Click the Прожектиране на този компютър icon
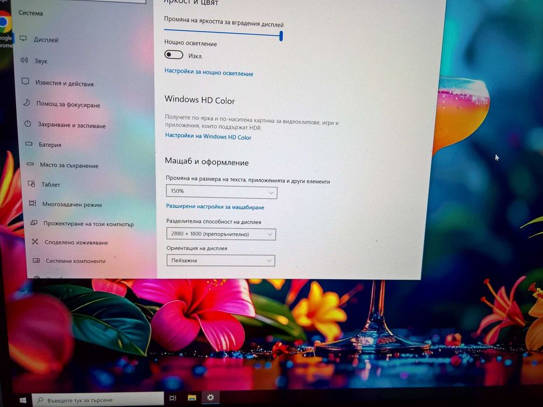The width and height of the screenshot is (543, 407). (x=34, y=223)
